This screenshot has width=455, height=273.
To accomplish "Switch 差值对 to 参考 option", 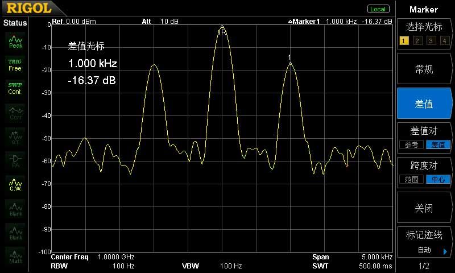I will pyautogui.click(x=411, y=144).
